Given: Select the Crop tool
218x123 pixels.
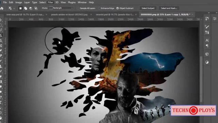Looking at the screenshot, I should tap(1, 41).
